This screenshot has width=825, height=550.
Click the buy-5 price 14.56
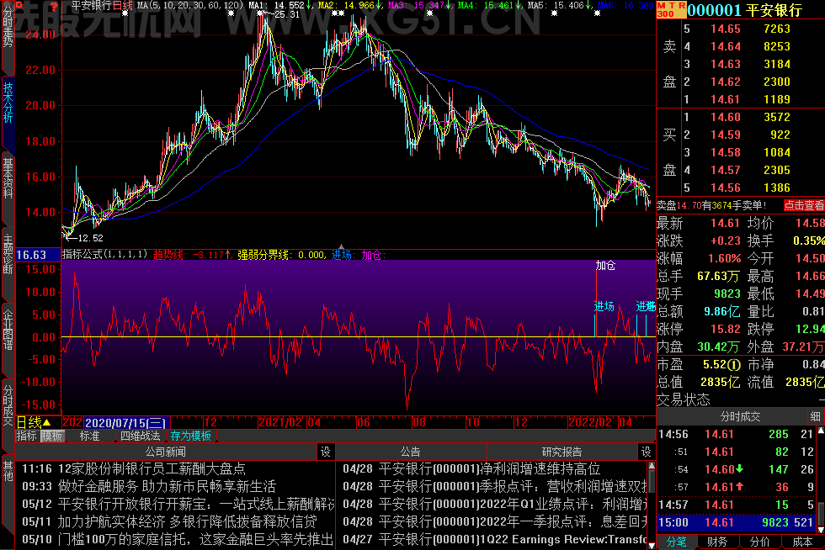(x=726, y=188)
